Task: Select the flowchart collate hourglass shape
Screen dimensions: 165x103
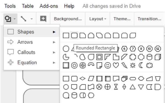Action: [x=116, y=87]
